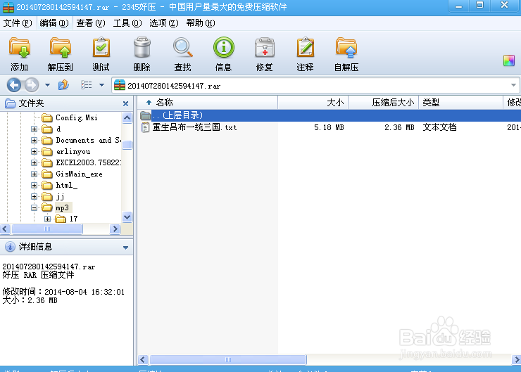Open the 文件(F) menu

pos(18,23)
